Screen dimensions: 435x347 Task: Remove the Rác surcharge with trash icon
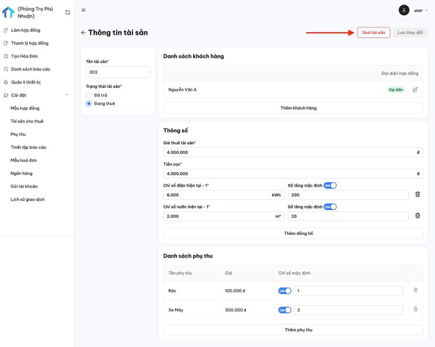pos(415,290)
